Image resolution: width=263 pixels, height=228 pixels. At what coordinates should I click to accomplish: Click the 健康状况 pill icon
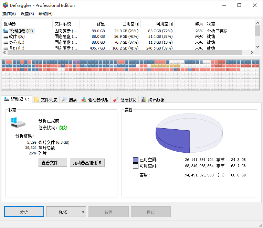tap(116, 100)
